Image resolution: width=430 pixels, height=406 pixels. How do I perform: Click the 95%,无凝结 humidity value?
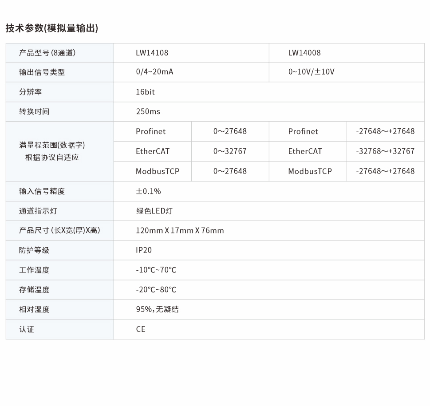(x=157, y=309)
